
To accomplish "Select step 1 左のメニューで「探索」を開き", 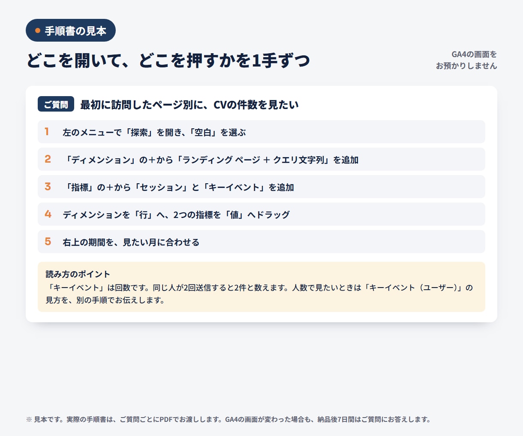I will [x=261, y=132].
